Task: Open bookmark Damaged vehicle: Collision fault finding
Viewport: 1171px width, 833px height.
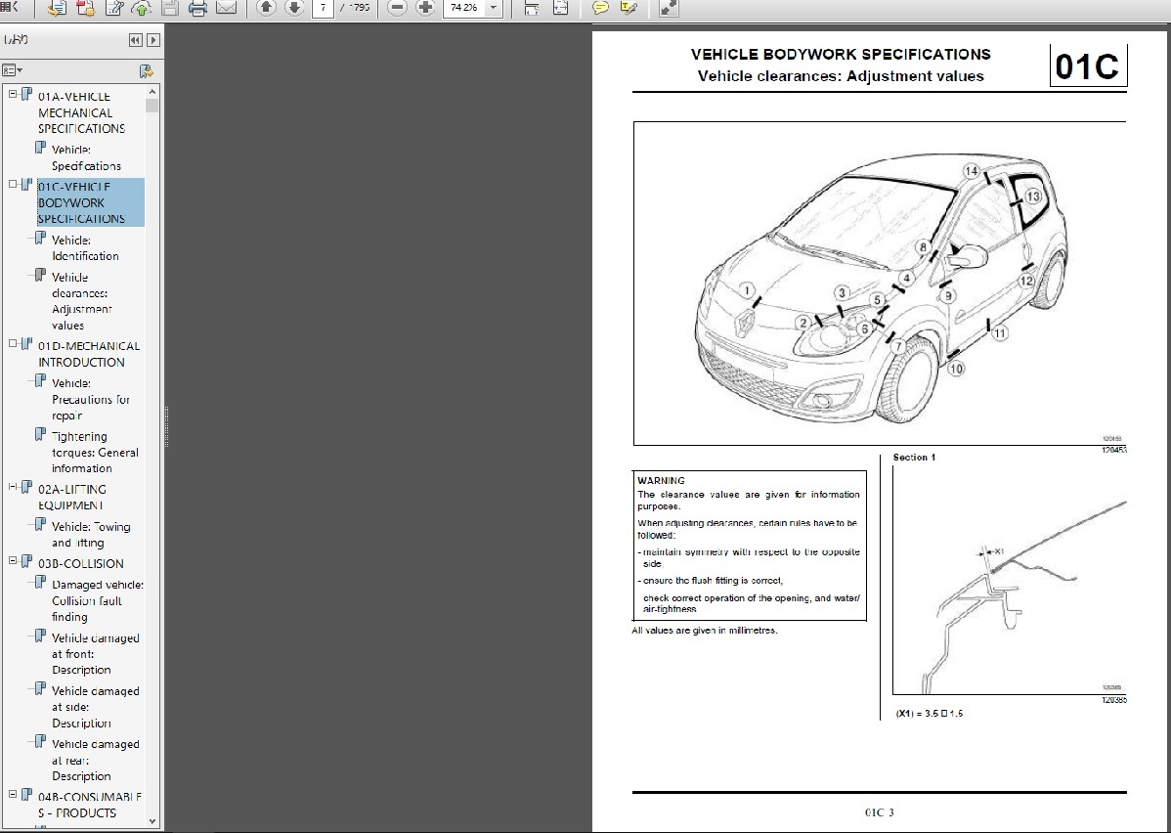Action: [x=97, y=600]
